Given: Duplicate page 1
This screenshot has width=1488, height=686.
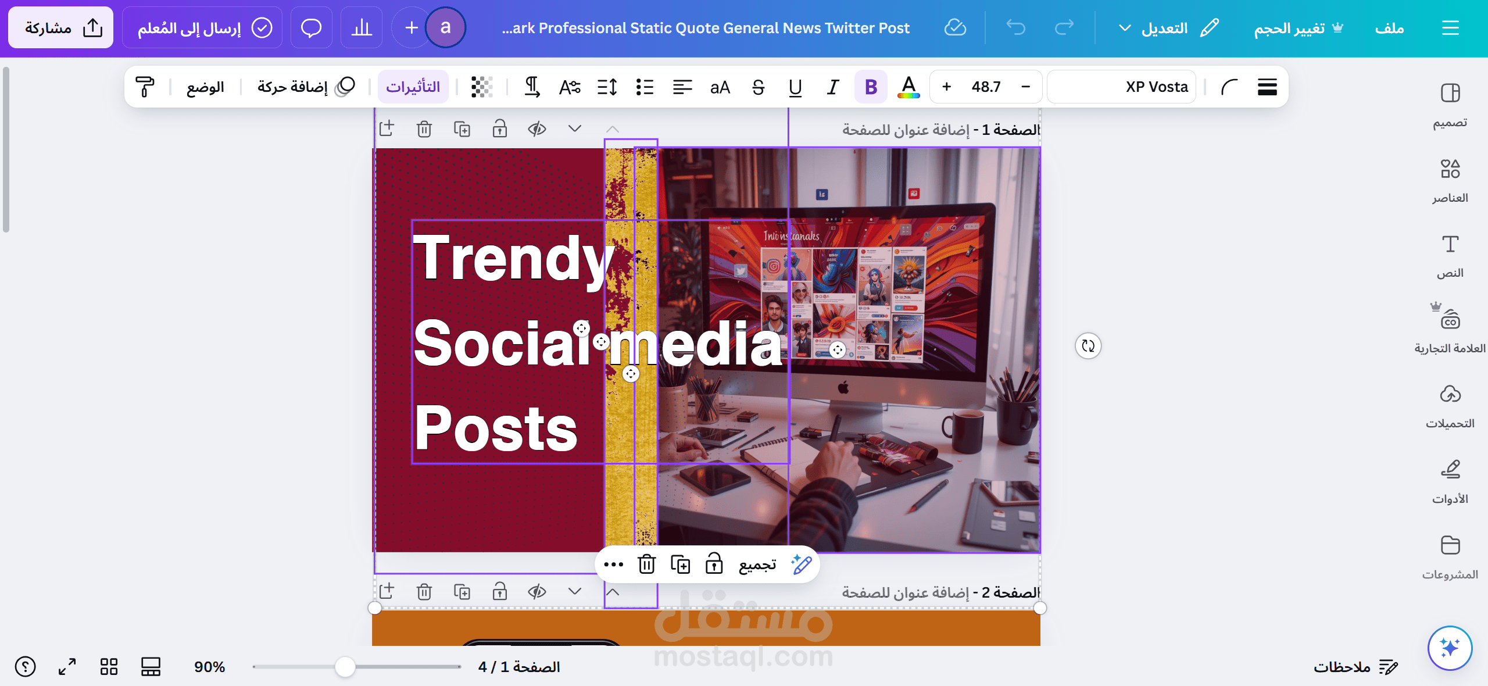Looking at the screenshot, I should click(462, 128).
